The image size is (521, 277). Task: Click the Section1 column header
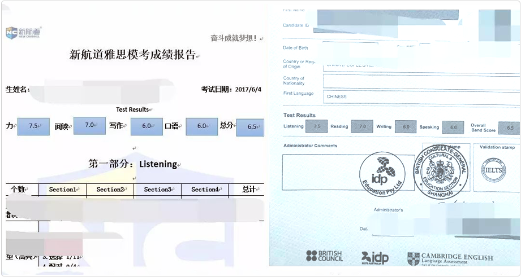(62, 190)
